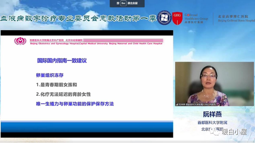Click heading 卵巢组织冻存
Image resolution: width=255 pixels, height=143 pixels.
tap(50, 75)
